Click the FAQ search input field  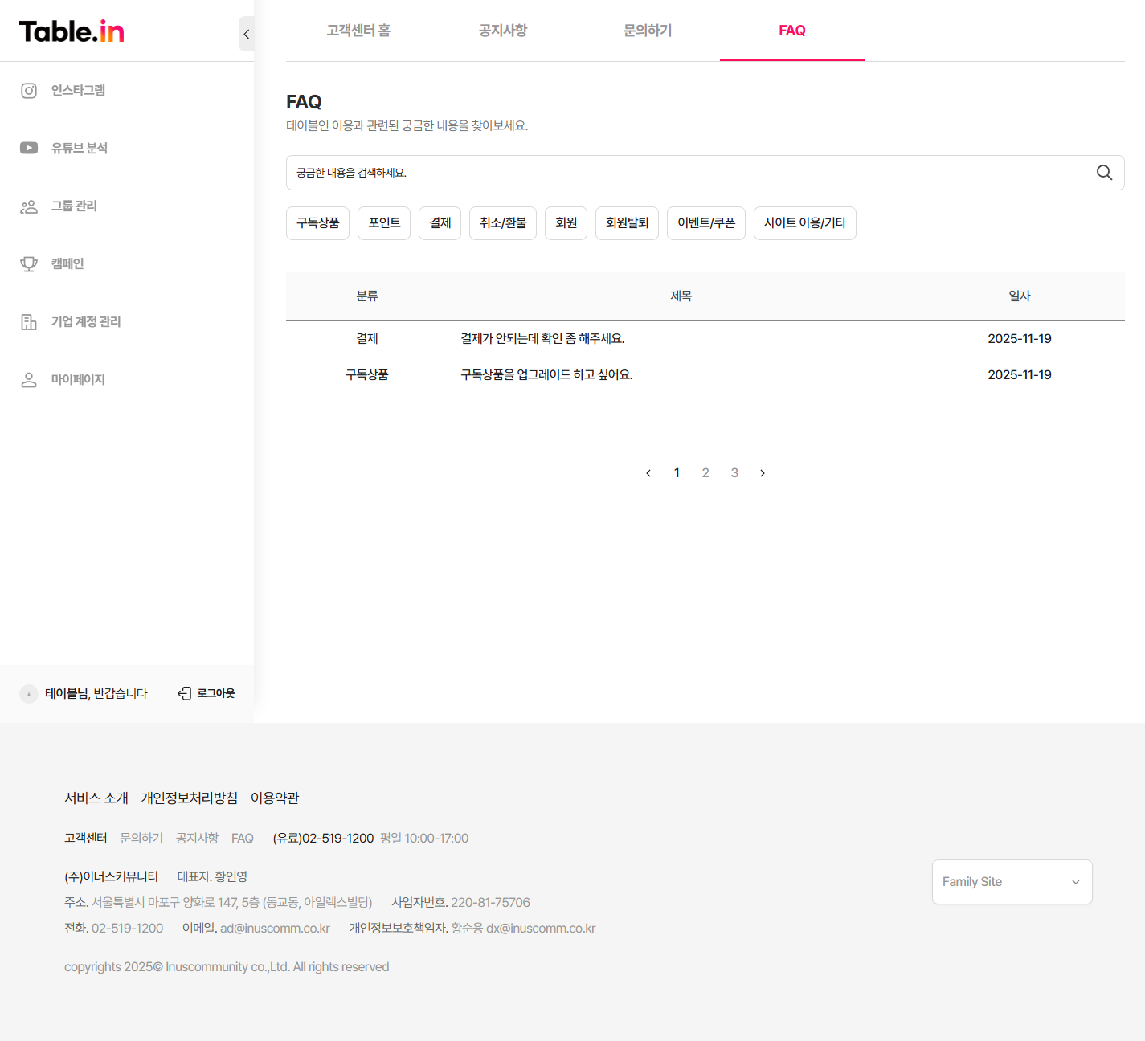click(683, 173)
